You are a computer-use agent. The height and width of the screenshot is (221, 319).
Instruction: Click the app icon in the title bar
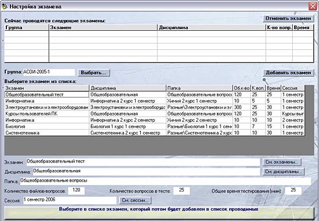pyautogui.click(x=5, y=6)
